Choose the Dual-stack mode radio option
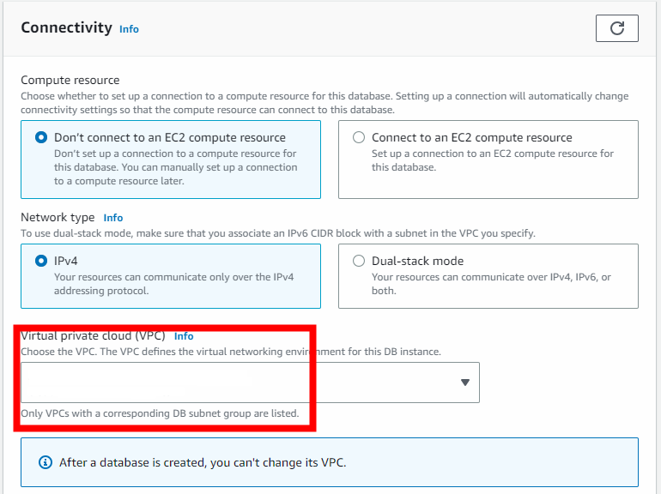The width and height of the screenshot is (661, 494). [x=359, y=261]
